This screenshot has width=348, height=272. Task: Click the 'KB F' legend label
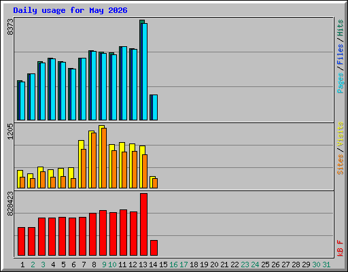click(341, 248)
